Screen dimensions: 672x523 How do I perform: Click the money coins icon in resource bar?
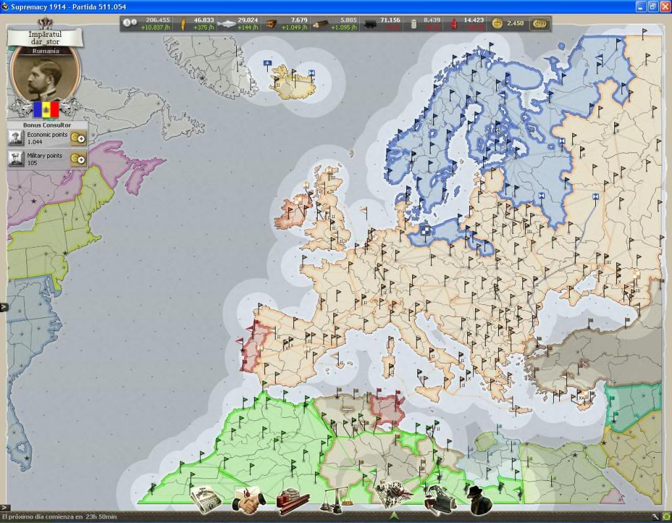tap(129, 22)
